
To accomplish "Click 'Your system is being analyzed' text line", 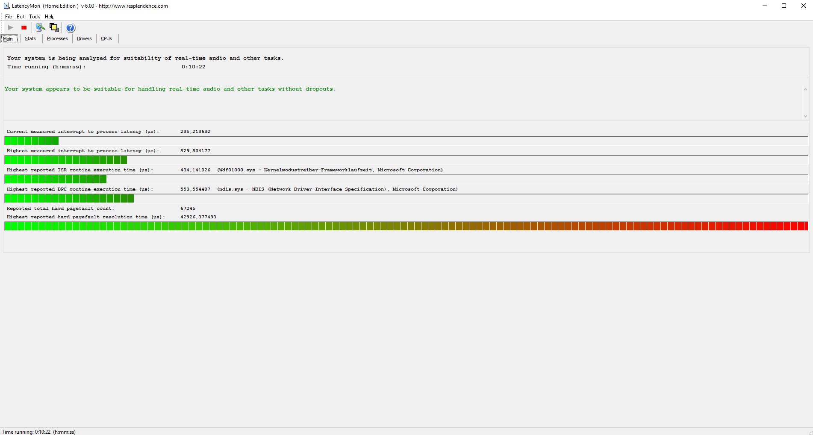I will pos(145,58).
